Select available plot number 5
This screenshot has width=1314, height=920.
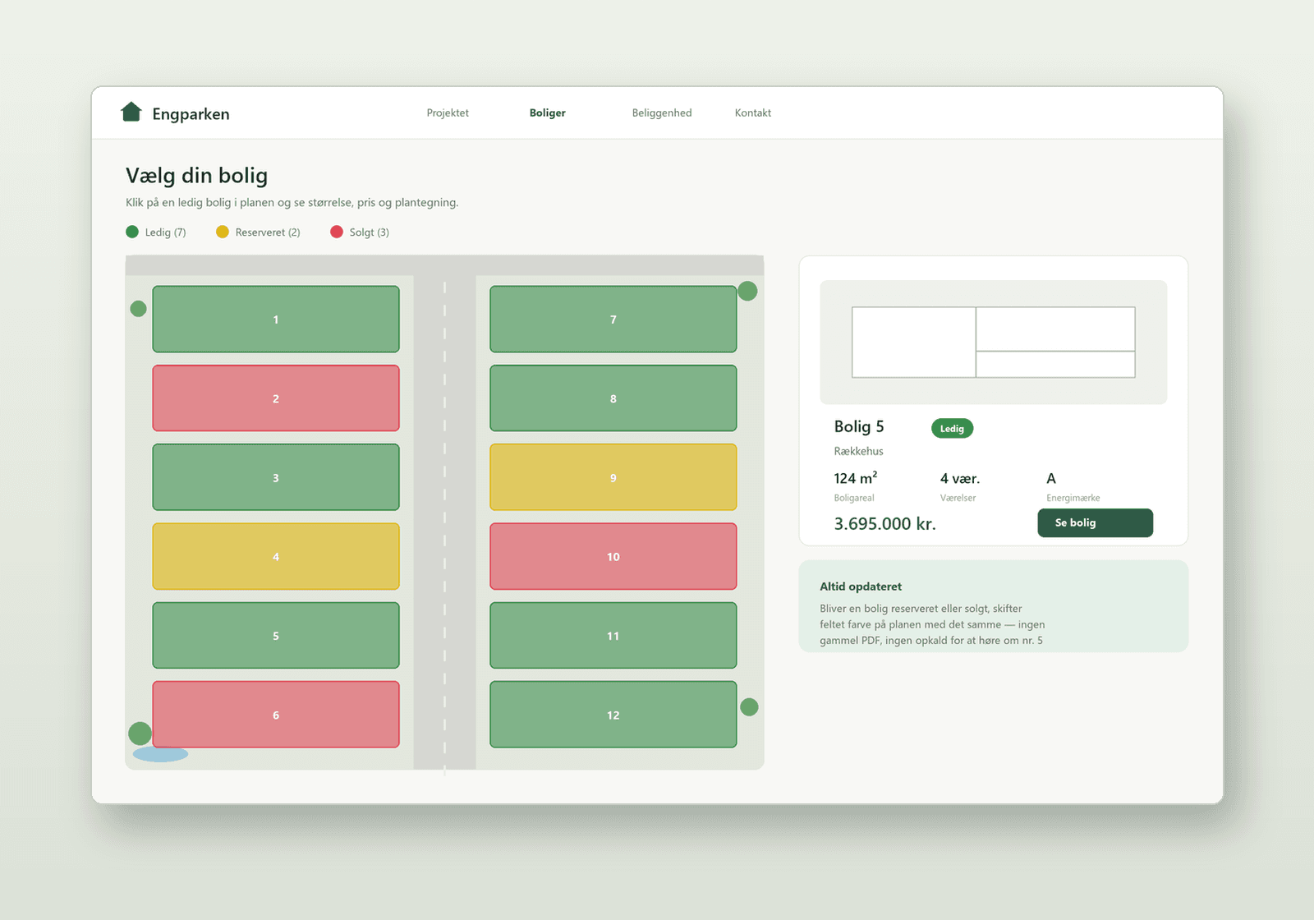tap(276, 635)
